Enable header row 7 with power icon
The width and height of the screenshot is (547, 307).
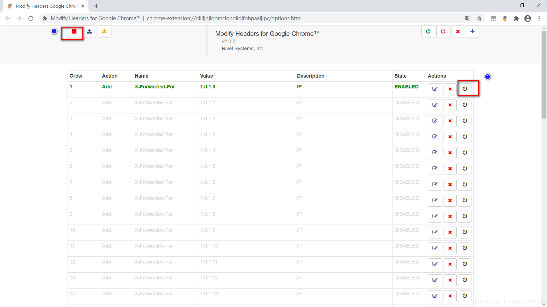465,184
